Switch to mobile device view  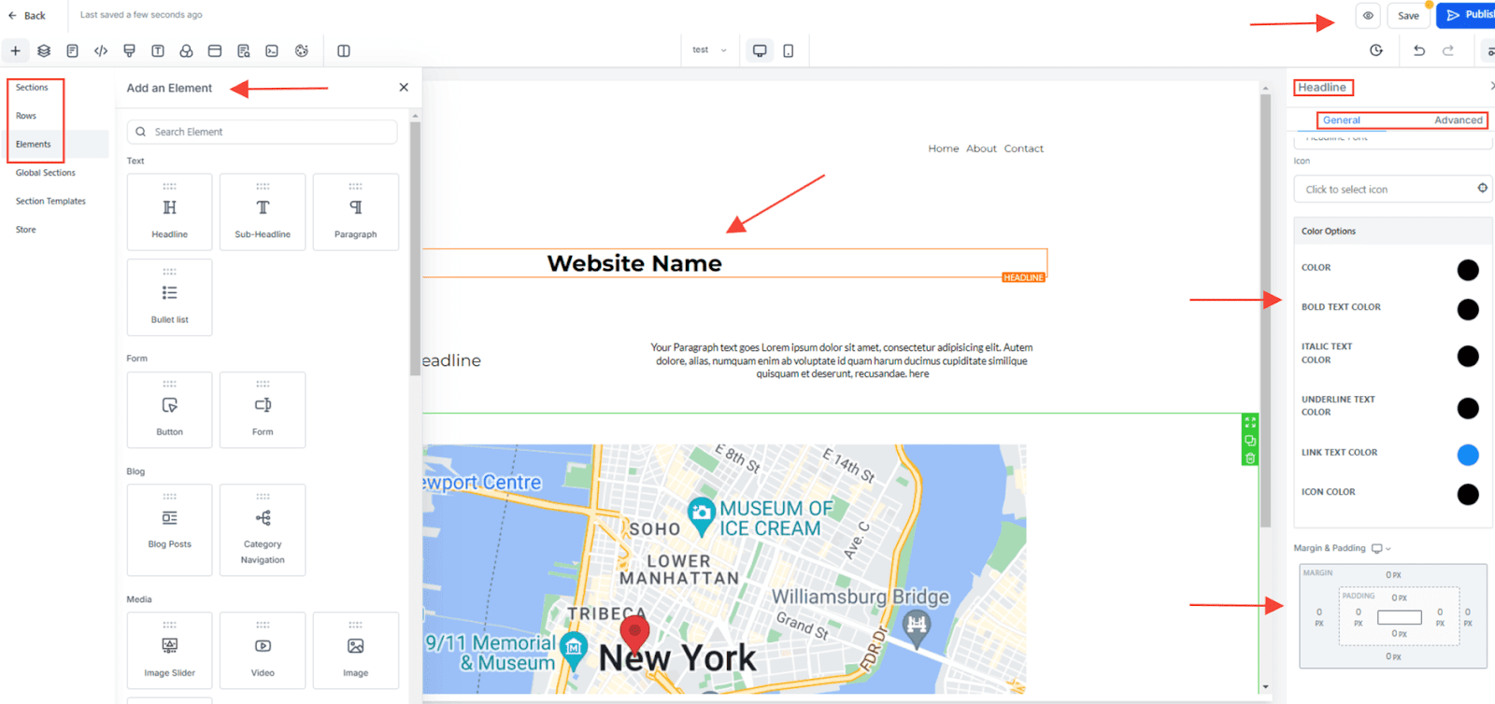tap(788, 51)
